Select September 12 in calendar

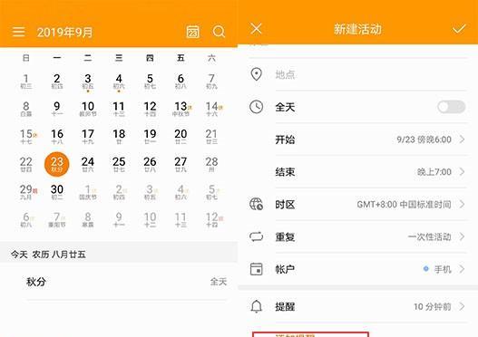click(150, 109)
